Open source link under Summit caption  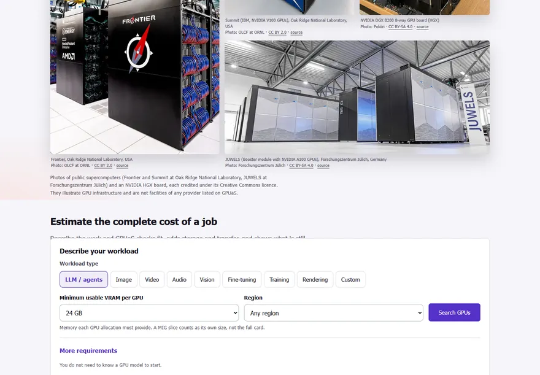click(x=296, y=33)
